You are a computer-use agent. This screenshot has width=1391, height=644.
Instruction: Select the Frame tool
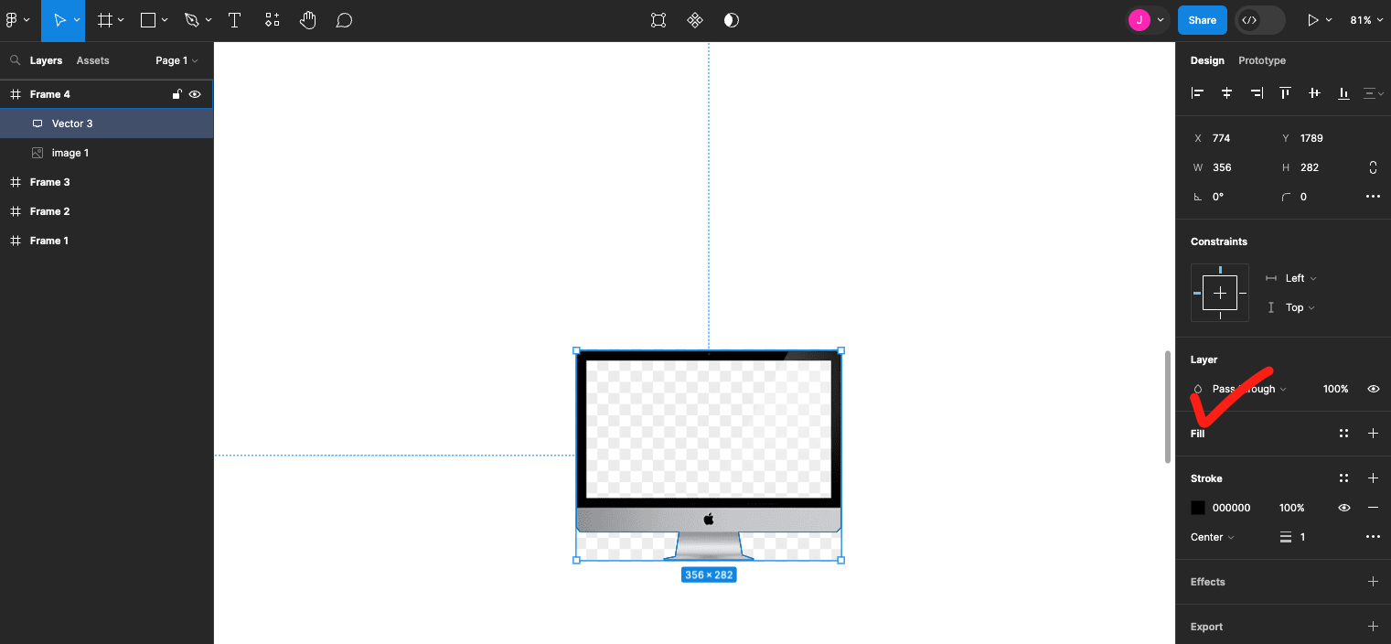click(x=105, y=20)
